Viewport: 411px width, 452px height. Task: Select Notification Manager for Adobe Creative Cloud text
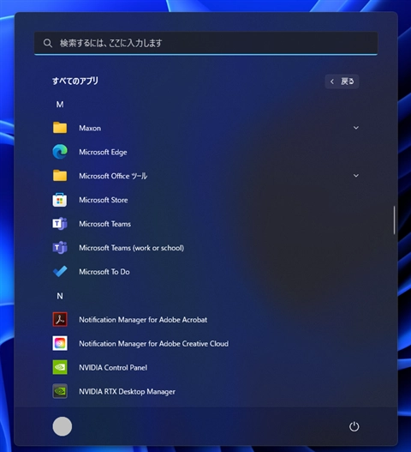[153, 344]
